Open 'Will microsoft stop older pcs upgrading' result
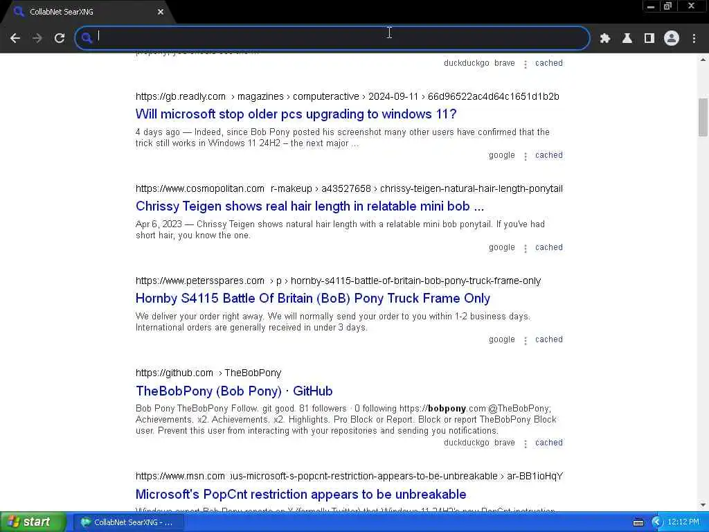 (296, 114)
